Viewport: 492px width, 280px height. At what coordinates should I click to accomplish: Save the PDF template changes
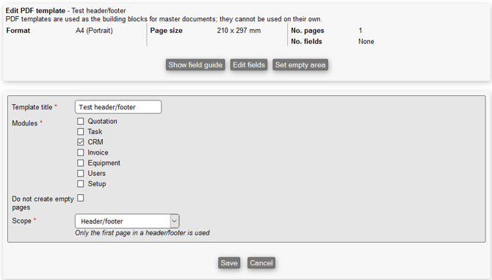click(x=229, y=262)
